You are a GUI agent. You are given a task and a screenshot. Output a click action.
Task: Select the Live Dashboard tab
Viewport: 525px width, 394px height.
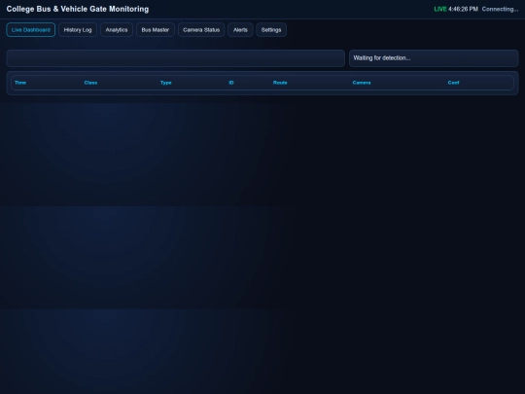[30, 30]
